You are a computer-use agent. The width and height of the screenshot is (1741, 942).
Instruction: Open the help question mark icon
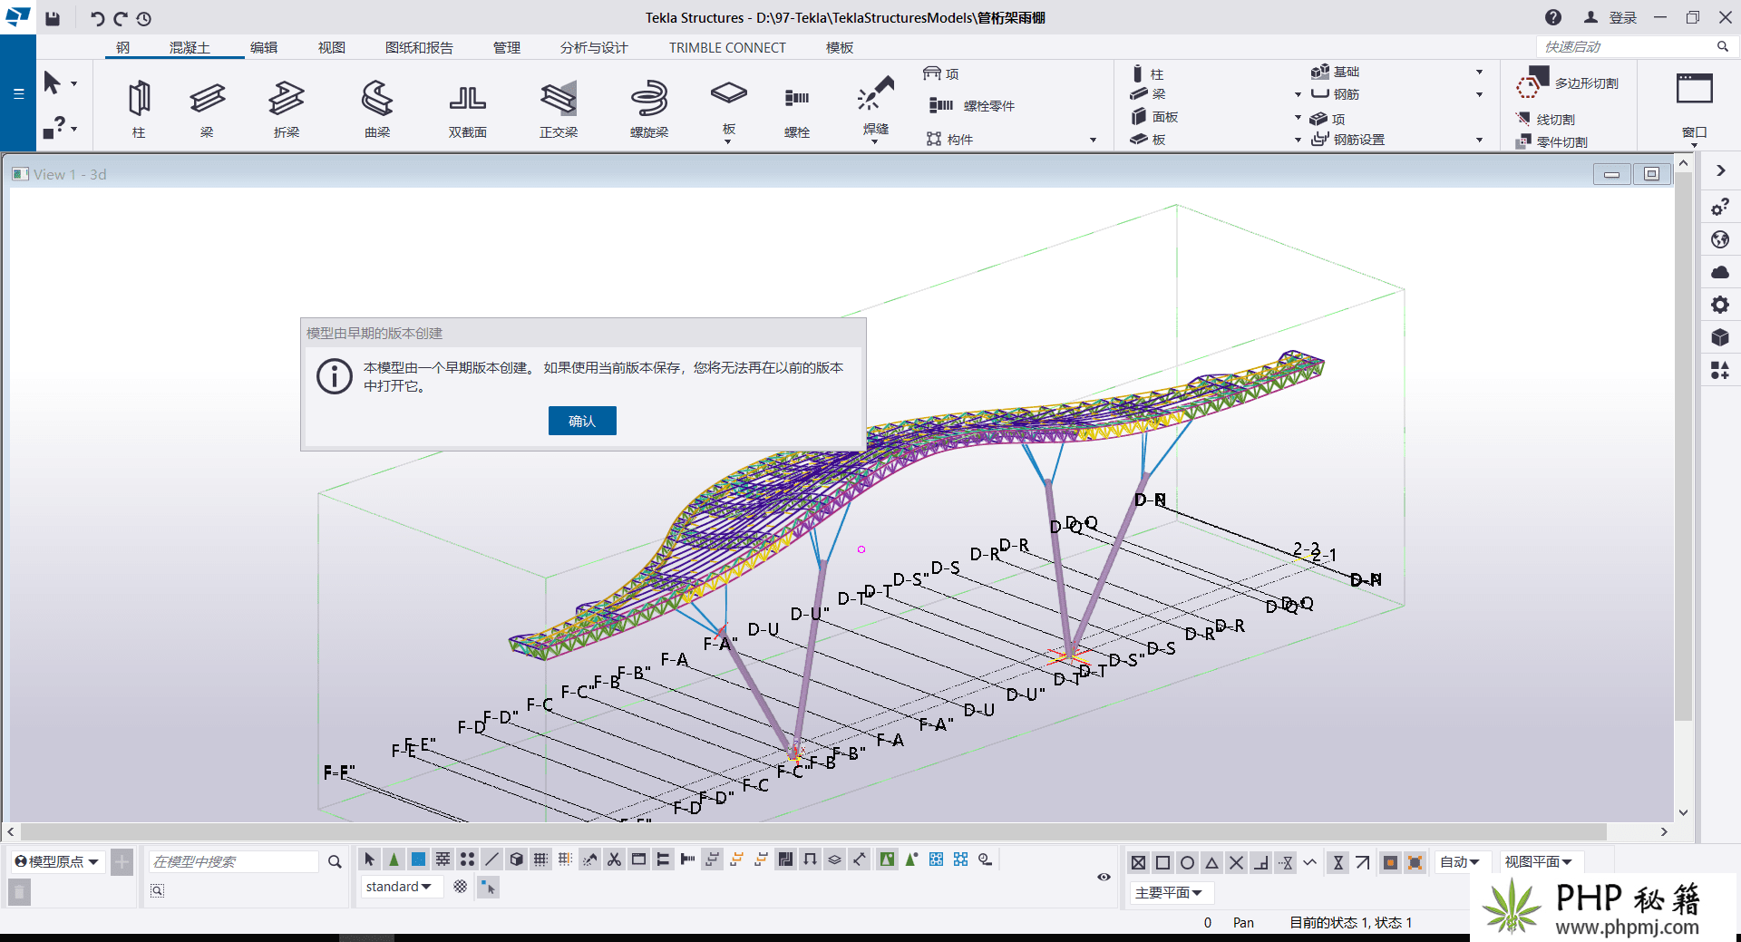click(x=1553, y=17)
